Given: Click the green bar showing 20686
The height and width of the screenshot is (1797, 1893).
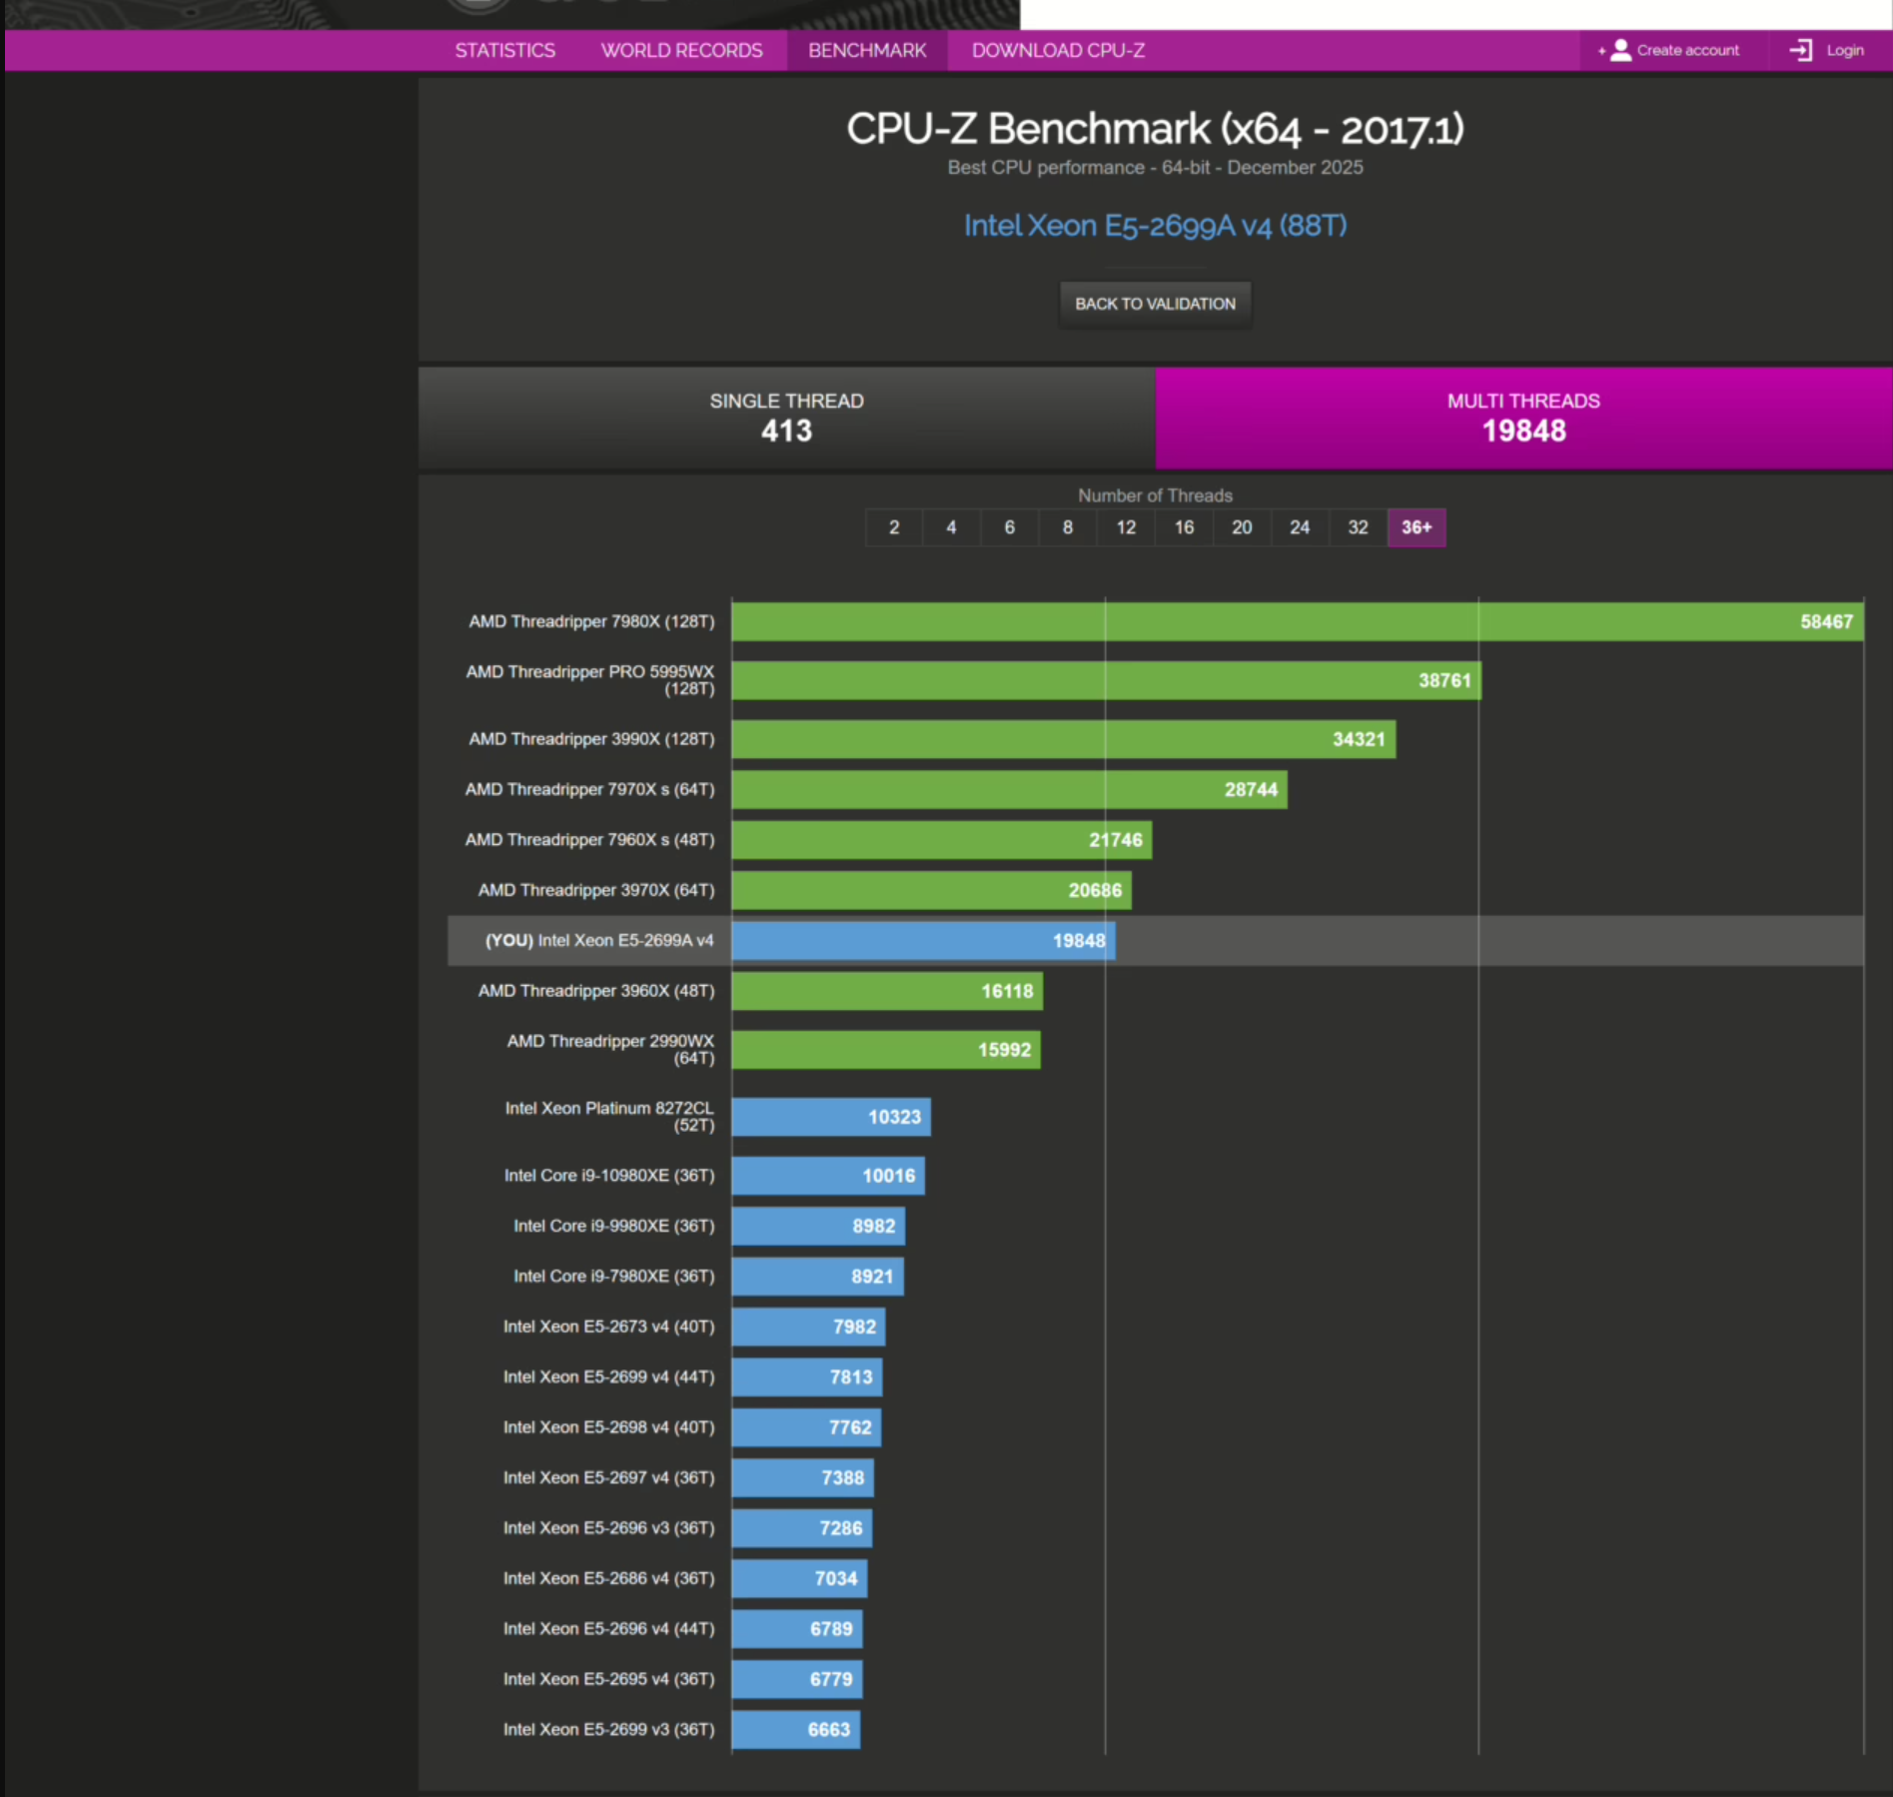Looking at the screenshot, I should tap(932, 890).
